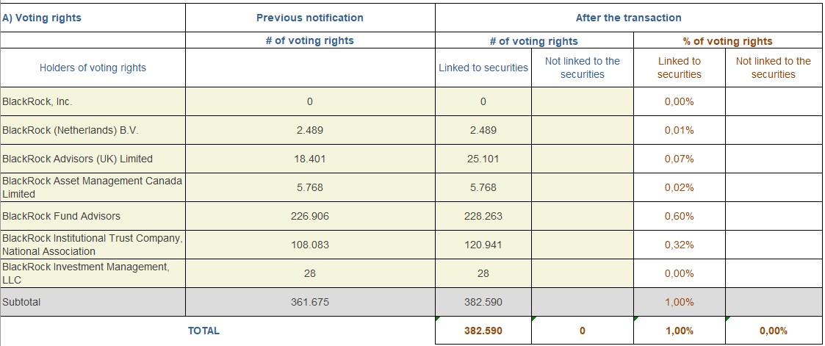
Task: Click the 'BlackRock, Inc.' row label
Action: (x=37, y=101)
